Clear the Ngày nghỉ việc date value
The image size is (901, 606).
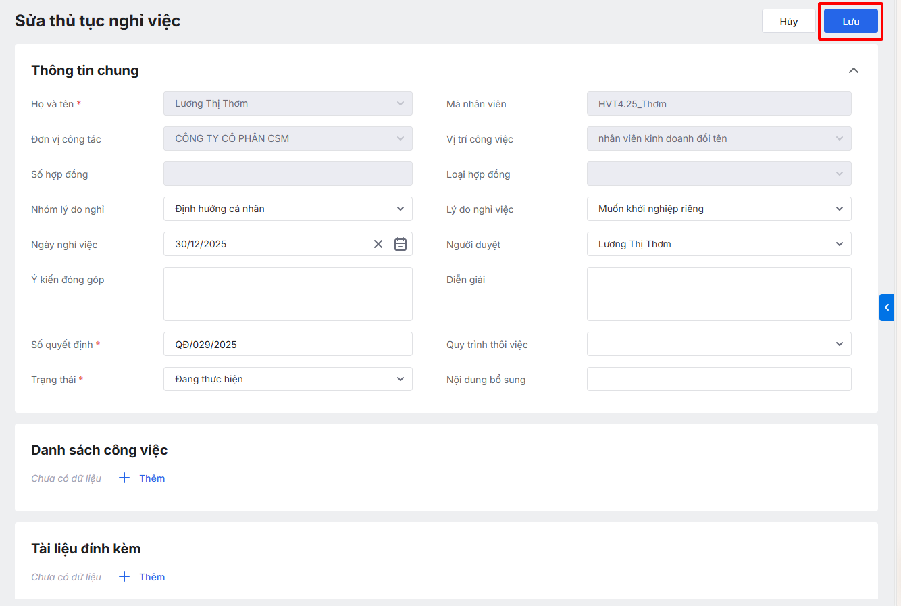378,244
